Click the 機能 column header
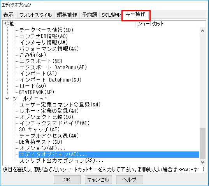The image size is (209, 186). click(x=69, y=24)
